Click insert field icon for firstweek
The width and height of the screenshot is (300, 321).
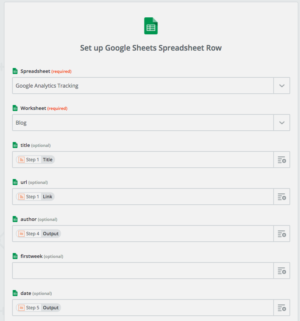[282, 271]
